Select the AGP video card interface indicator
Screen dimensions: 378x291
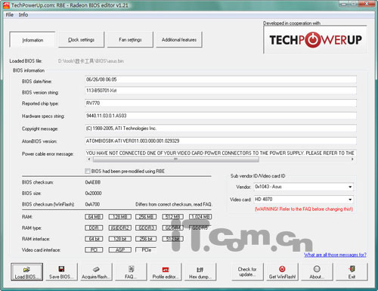tap(120, 250)
